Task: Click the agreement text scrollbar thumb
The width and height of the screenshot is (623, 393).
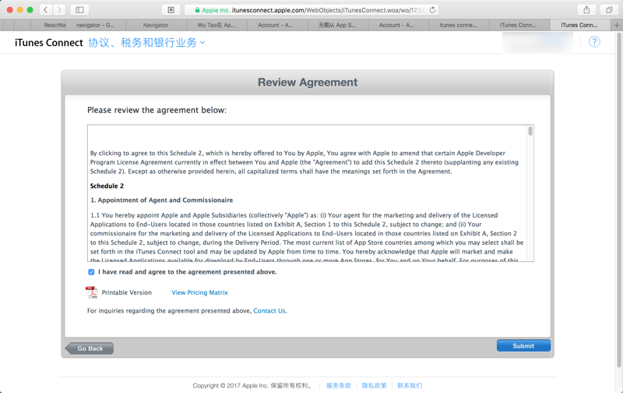Action: 530,131
